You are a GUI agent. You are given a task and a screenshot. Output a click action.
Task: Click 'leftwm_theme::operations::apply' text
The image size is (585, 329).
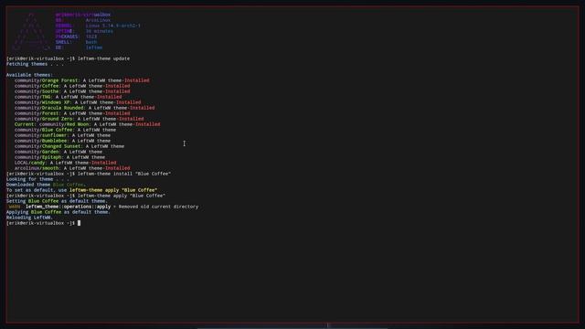click(68, 207)
